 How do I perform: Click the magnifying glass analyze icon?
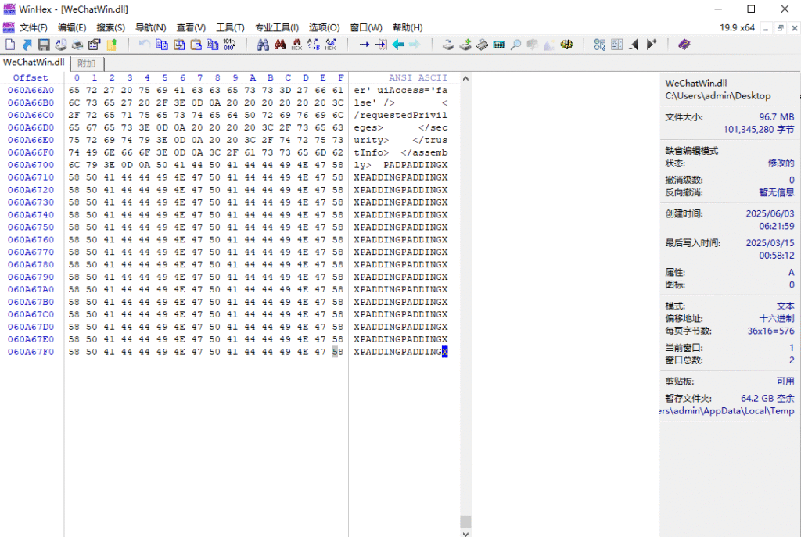(516, 45)
